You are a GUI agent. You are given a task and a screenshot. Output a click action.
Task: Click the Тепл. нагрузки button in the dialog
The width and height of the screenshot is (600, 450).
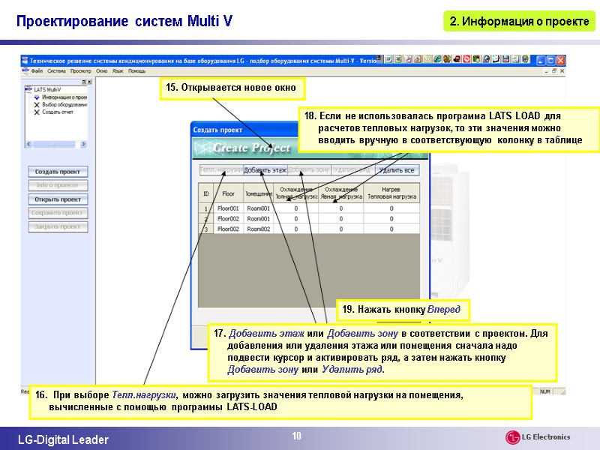(x=221, y=170)
